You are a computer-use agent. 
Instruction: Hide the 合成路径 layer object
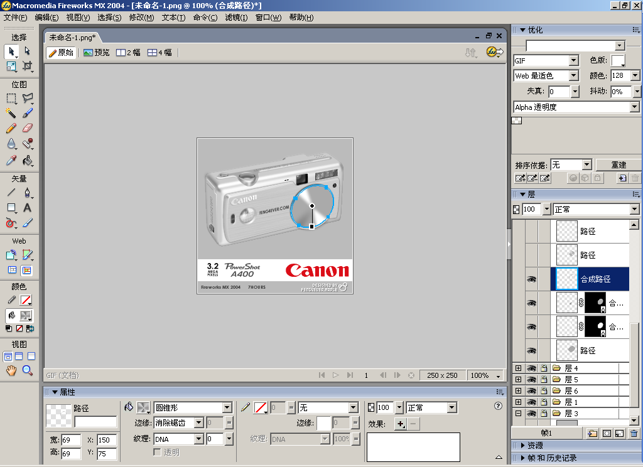[x=531, y=279]
